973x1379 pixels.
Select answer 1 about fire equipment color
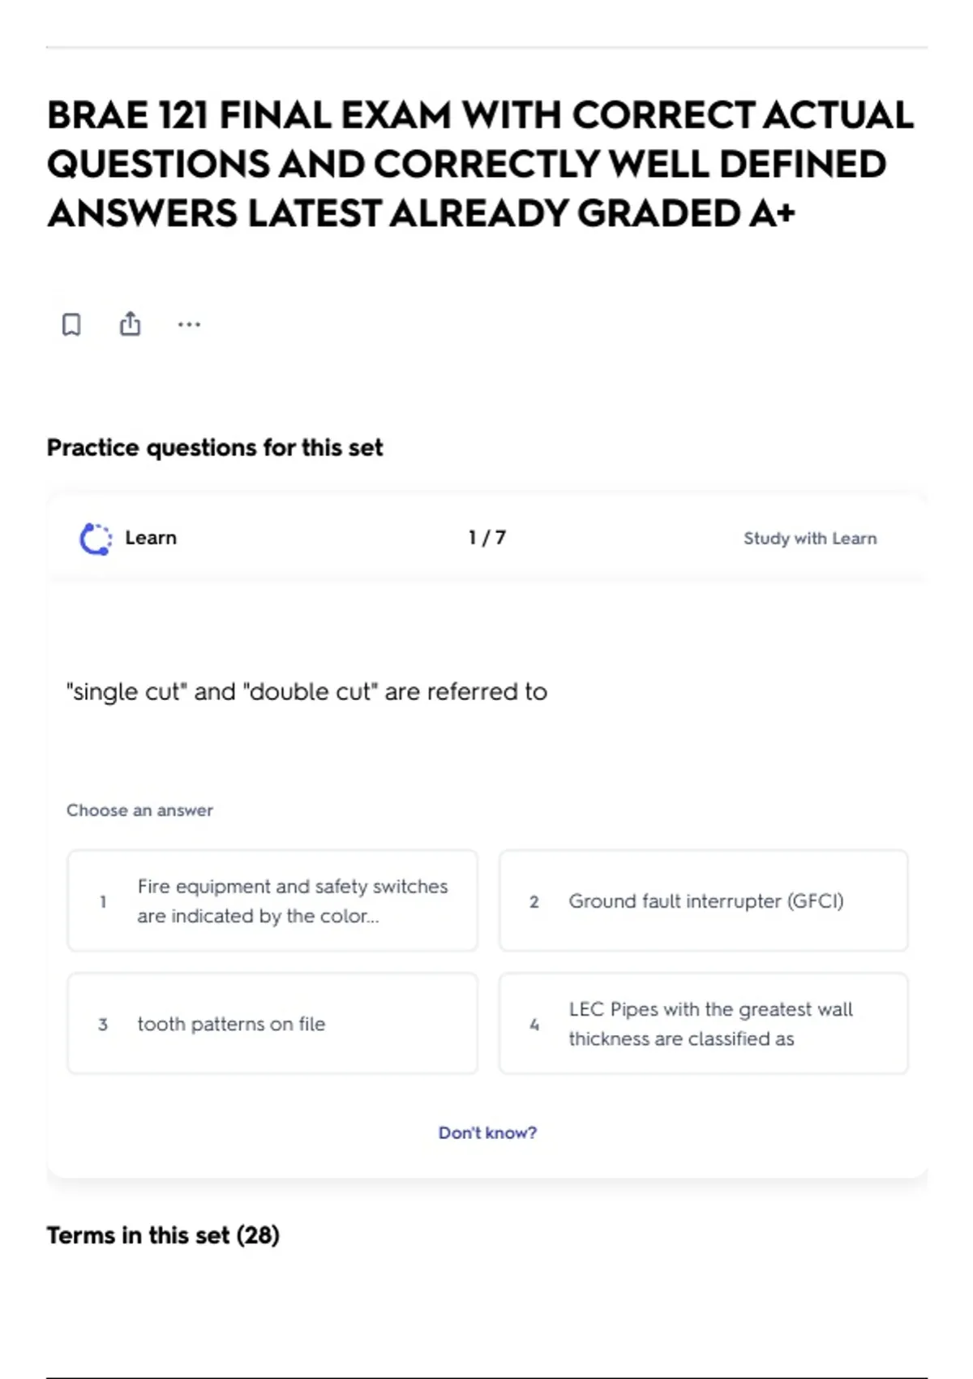272,900
